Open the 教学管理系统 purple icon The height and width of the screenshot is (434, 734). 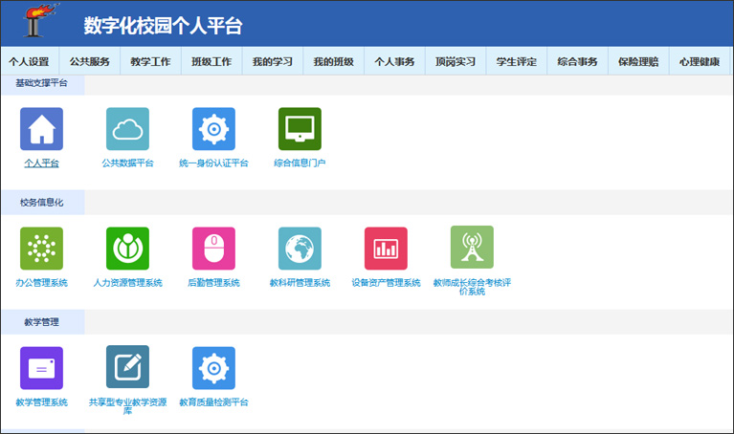[x=41, y=368]
